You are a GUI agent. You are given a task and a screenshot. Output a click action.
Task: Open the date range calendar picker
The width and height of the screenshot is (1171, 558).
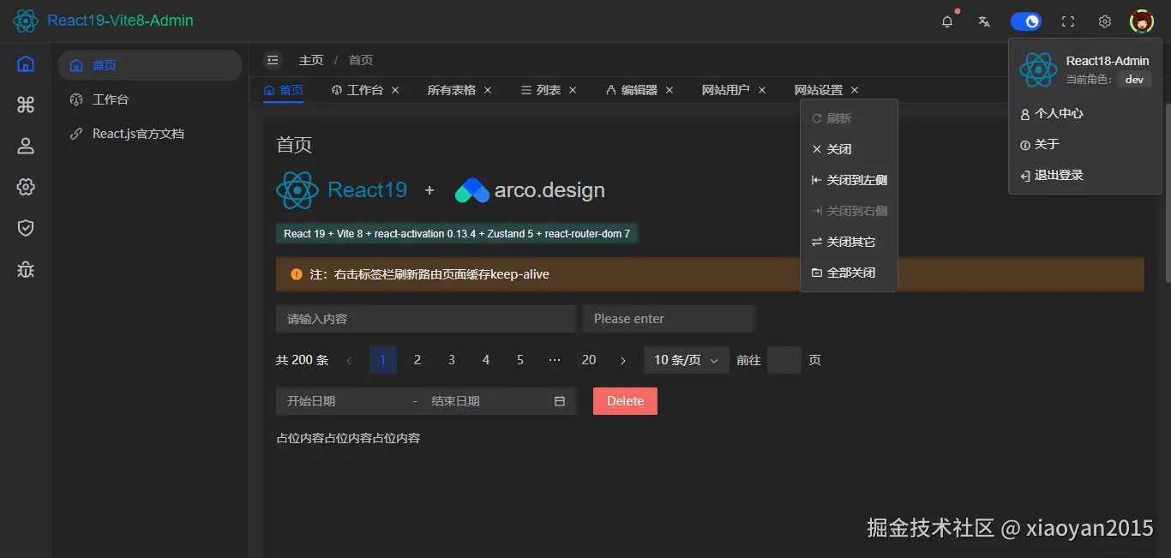pos(560,401)
